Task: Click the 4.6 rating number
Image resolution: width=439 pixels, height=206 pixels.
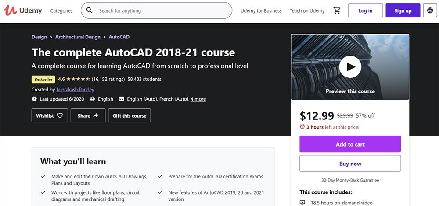Action: (61, 79)
